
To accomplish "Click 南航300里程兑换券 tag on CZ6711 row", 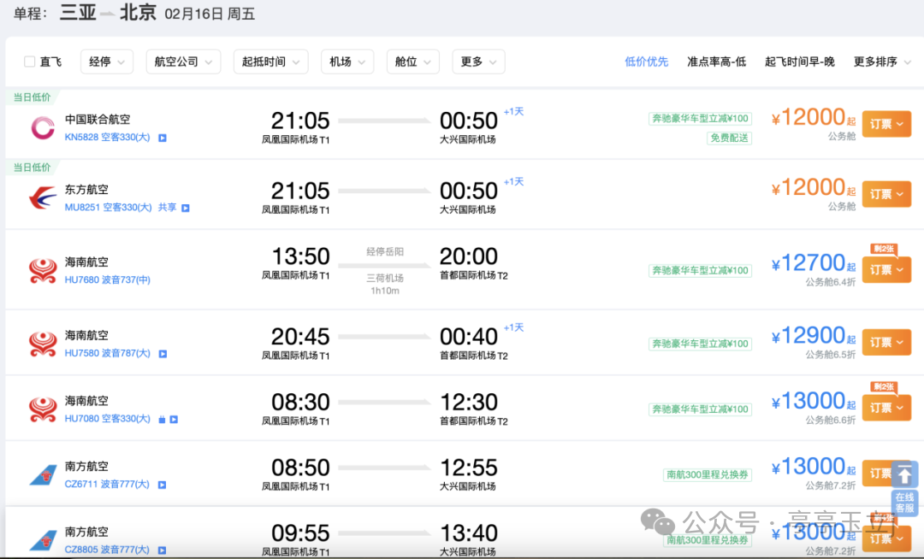I will coord(708,474).
